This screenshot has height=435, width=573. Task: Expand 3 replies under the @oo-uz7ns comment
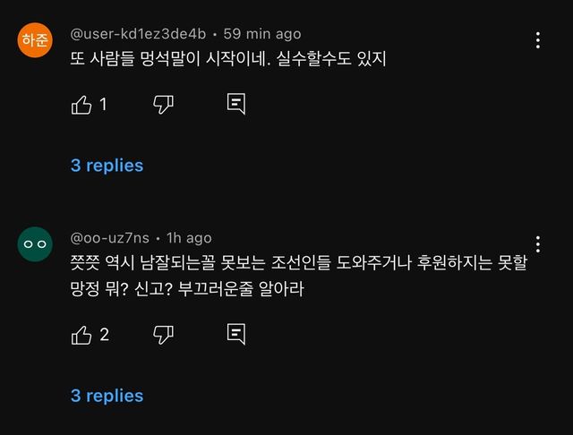pos(107,396)
